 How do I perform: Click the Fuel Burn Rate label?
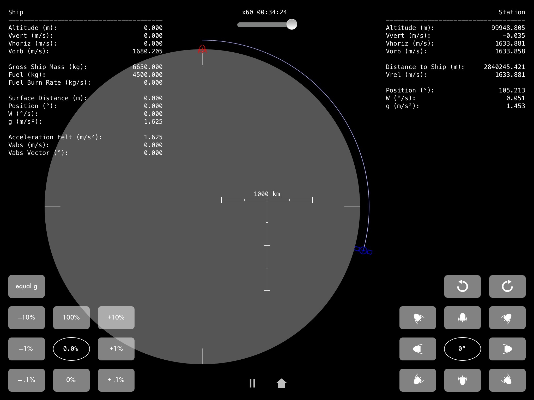50,83
